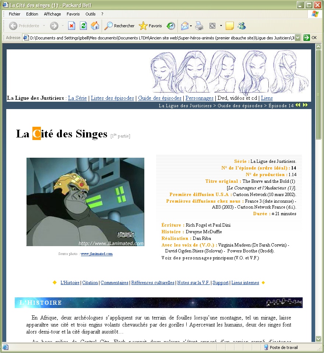Refresh the current page
Image resolution: width=324 pixels, height=353 pixels.
click(x=83, y=26)
